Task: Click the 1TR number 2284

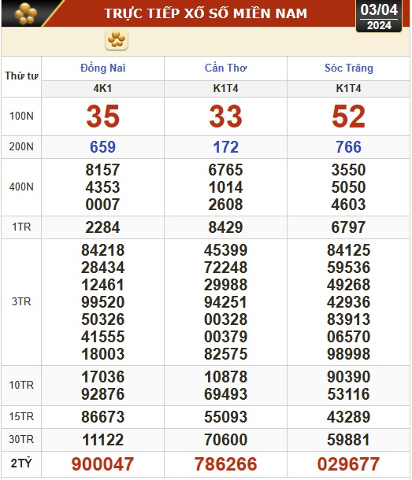Action: click(102, 227)
